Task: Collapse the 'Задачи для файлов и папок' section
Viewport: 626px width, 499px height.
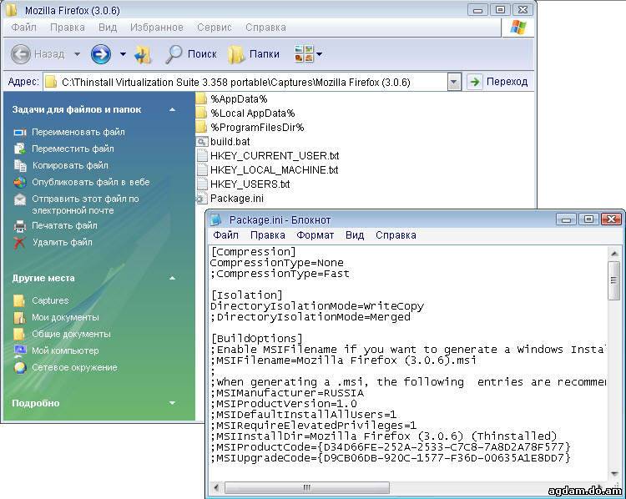Action: coord(173,109)
